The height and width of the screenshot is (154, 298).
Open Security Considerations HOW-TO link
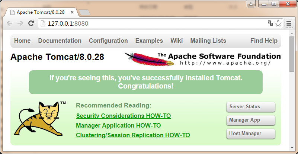(x=123, y=116)
